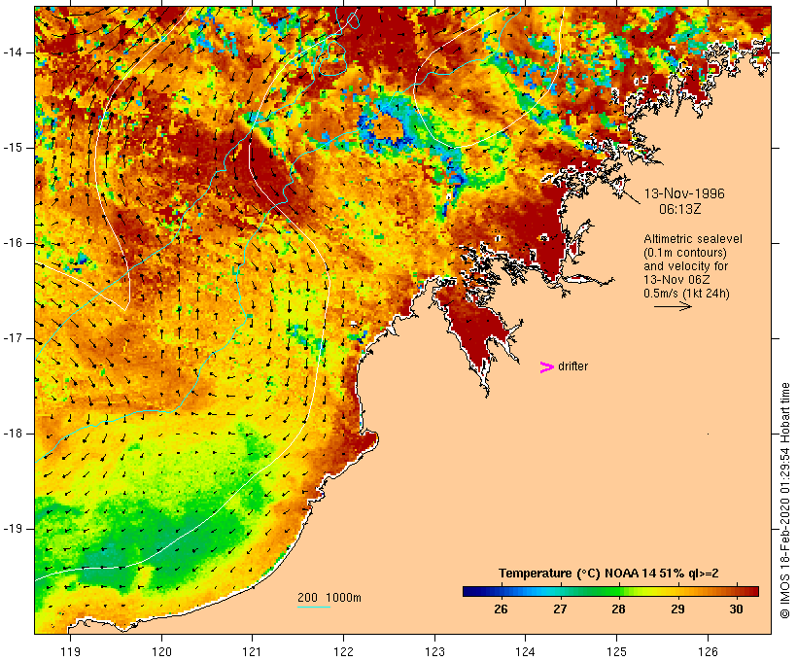Viewport: 797px width, 661px height.
Task: Click the temperature colorbar title text
Action: coord(609,574)
